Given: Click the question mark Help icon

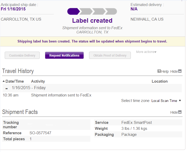Looking at the screenshot, I should tap(159, 71).
